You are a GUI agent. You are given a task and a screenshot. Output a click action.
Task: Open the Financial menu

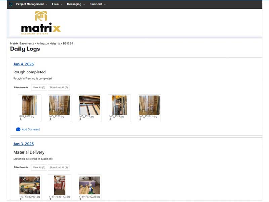tap(98, 4)
